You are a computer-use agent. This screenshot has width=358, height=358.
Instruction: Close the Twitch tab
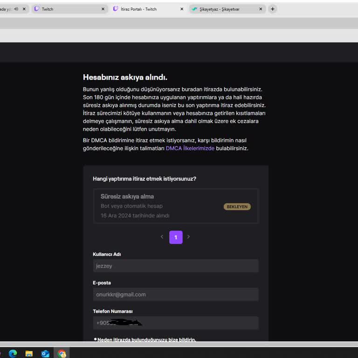coord(103,9)
